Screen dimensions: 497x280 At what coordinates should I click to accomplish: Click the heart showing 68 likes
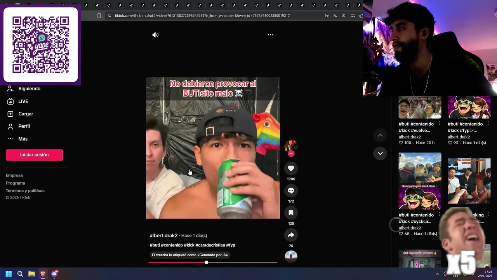(x=401, y=234)
